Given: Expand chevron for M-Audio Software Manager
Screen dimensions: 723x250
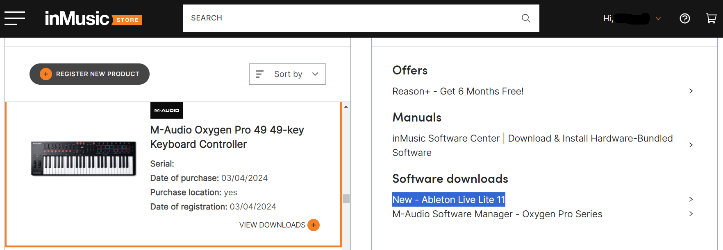Looking at the screenshot, I should click(691, 214).
